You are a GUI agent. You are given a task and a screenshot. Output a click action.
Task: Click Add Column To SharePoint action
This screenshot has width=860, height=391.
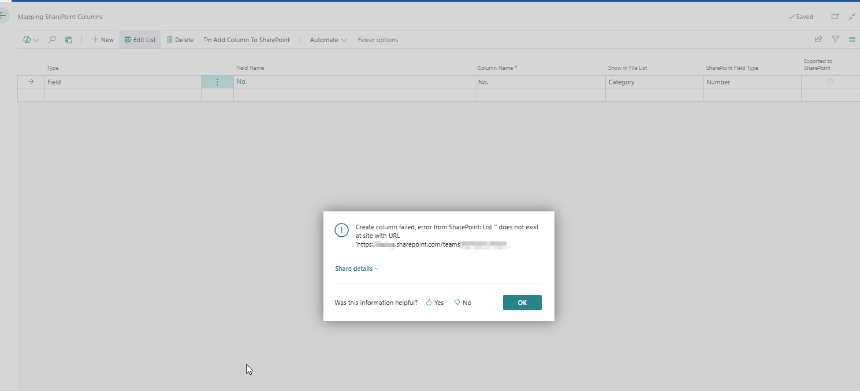click(x=247, y=40)
